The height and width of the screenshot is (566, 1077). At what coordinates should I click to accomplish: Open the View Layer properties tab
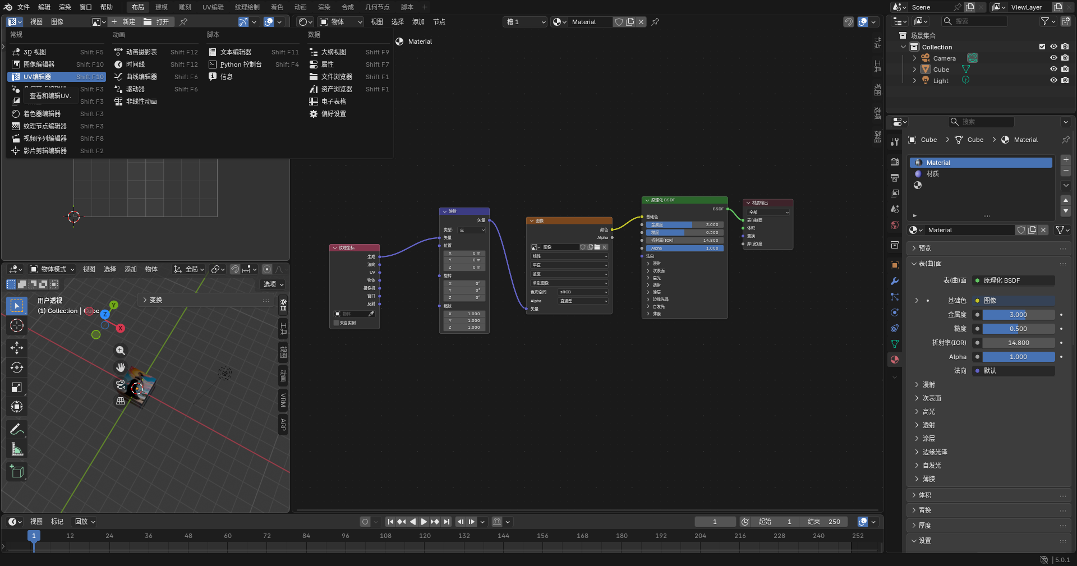pyautogui.click(x=895, y=194)
